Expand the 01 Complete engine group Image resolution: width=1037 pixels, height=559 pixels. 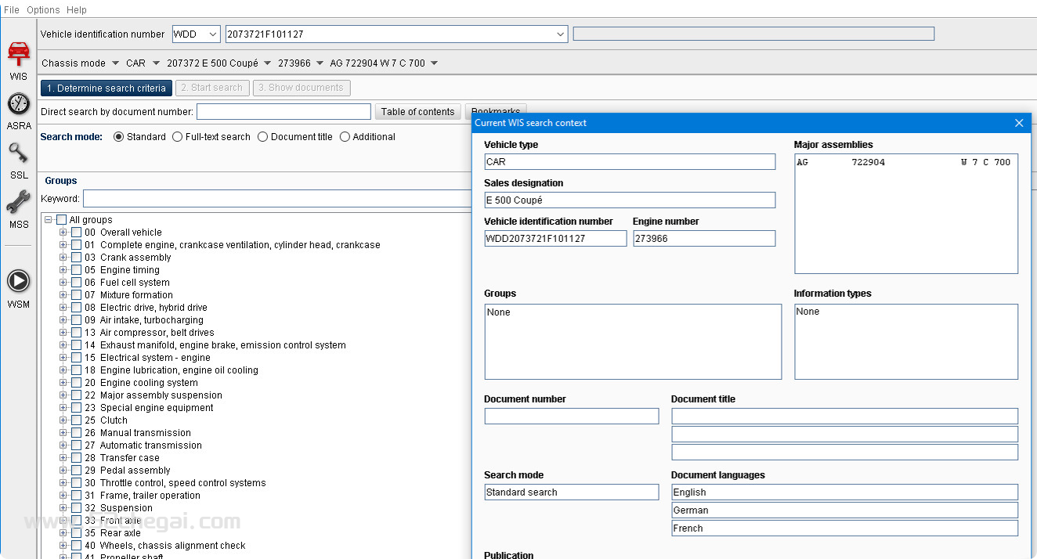(63, 245)
